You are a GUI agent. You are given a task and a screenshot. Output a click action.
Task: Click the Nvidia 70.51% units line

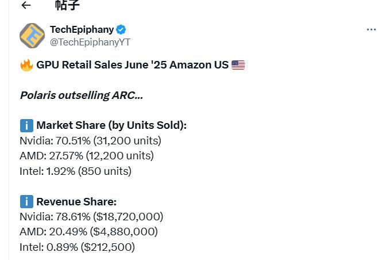tap(90, 140)
